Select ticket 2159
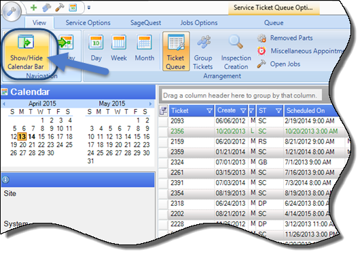The image size is (362, 256). (177, 142)
